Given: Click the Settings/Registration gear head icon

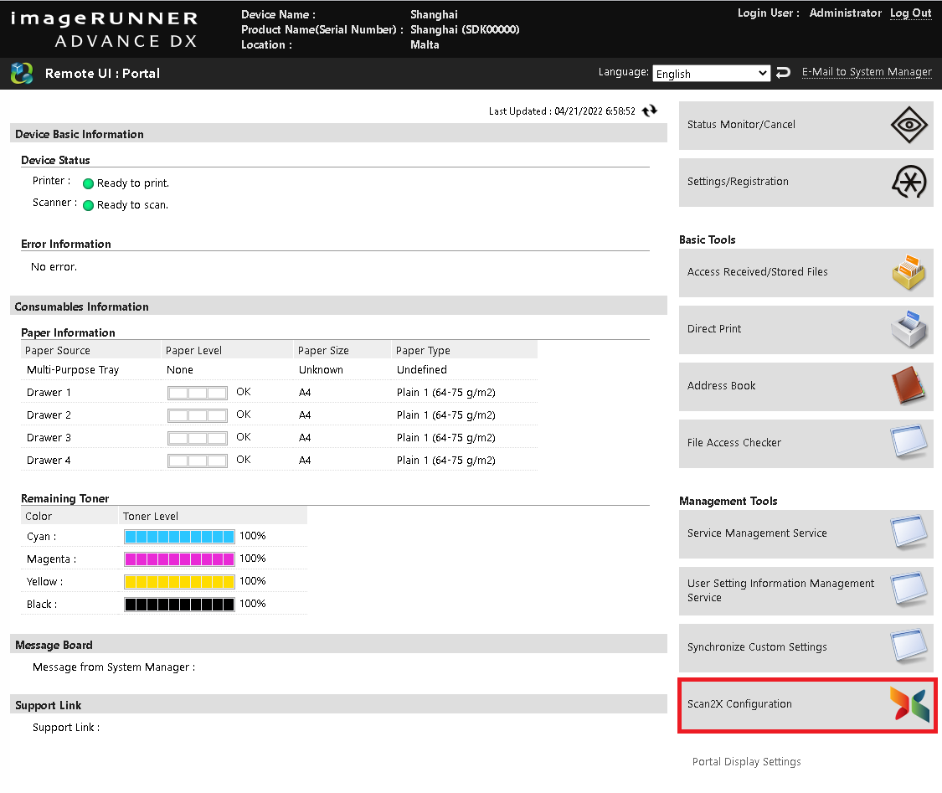Looking at the screenshot, I should [909, 182].
